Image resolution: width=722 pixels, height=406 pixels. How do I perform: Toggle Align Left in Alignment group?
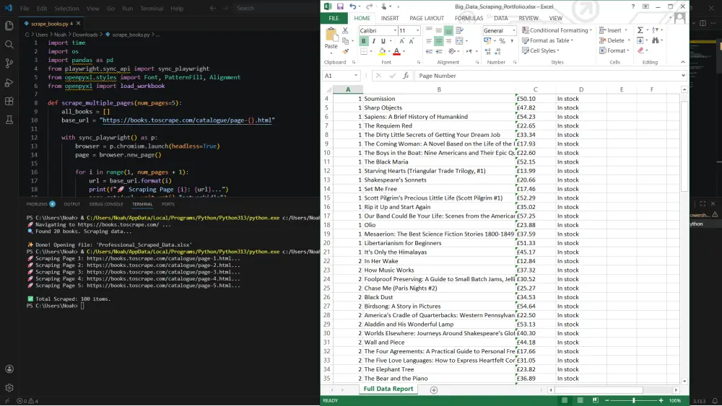click(429, 41)
